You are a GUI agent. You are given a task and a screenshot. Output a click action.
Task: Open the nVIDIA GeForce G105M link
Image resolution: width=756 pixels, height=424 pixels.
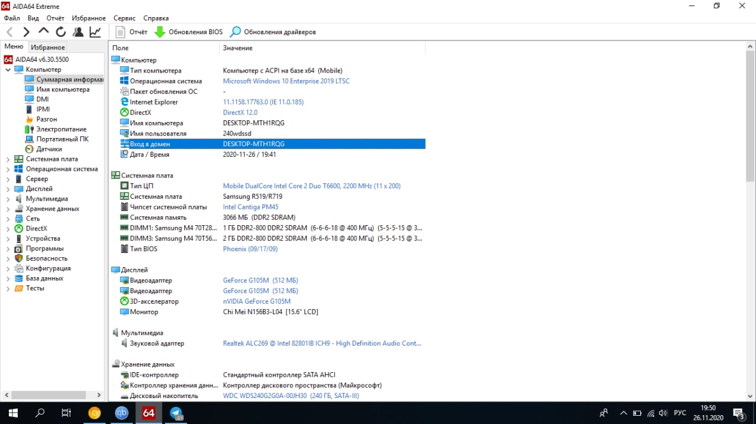tap(256, 301)
